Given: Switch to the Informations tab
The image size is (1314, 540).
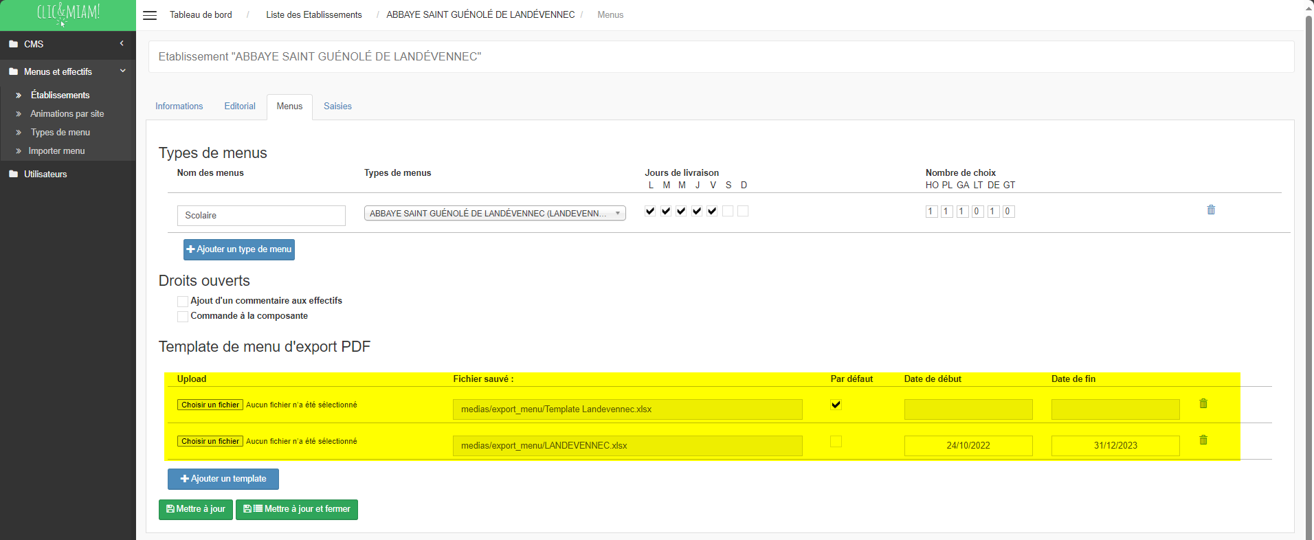Looking at the screenshot, I should 179,106.
